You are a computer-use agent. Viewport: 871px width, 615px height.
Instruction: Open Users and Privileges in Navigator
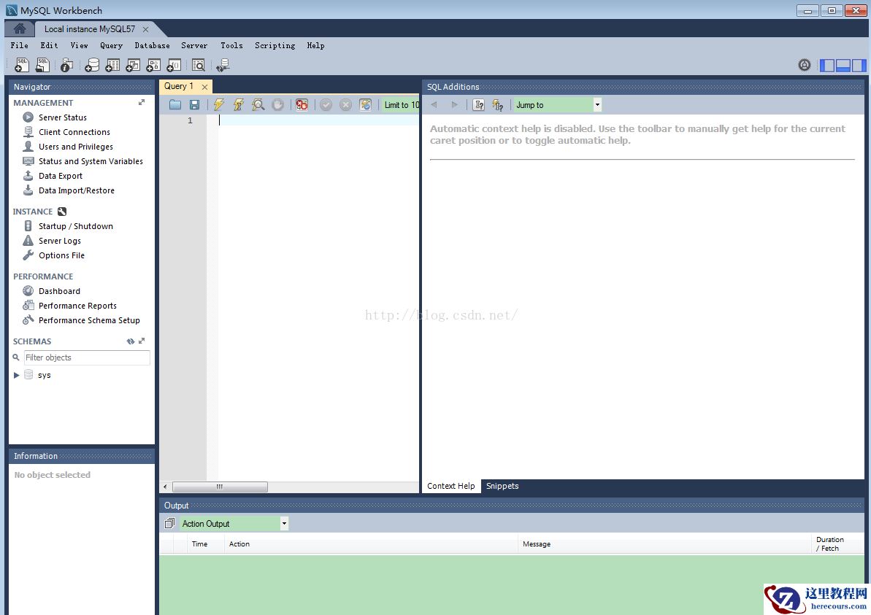75,147
